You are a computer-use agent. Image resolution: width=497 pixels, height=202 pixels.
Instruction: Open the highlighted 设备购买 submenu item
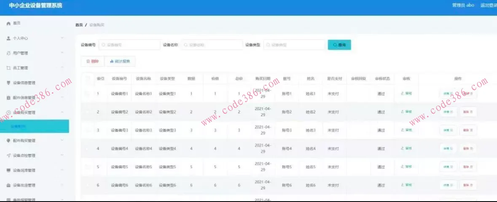click(x=34, y=126)
